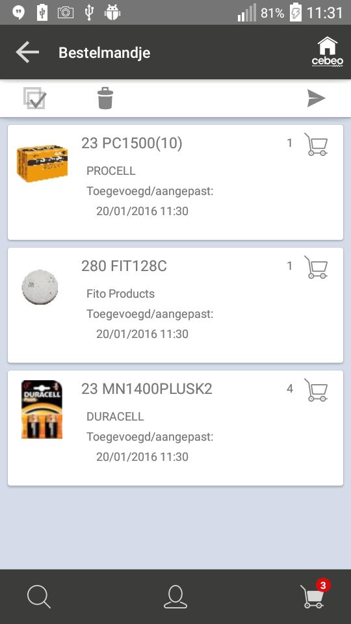
Task: Go back using the arrow icon
Action: pos(27,52)
